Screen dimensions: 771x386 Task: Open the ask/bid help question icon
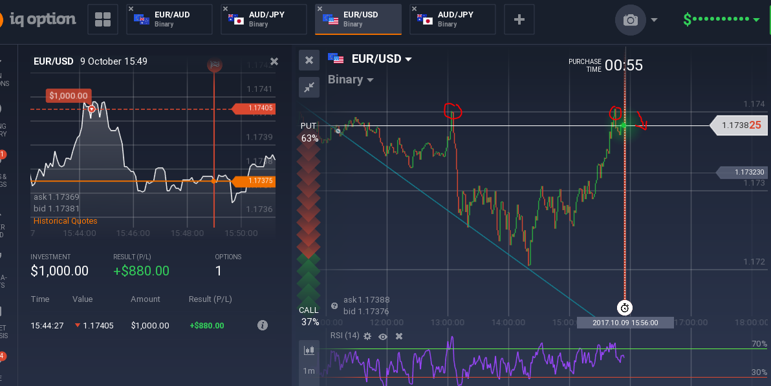pyautogui.click(x=334, y=305)
